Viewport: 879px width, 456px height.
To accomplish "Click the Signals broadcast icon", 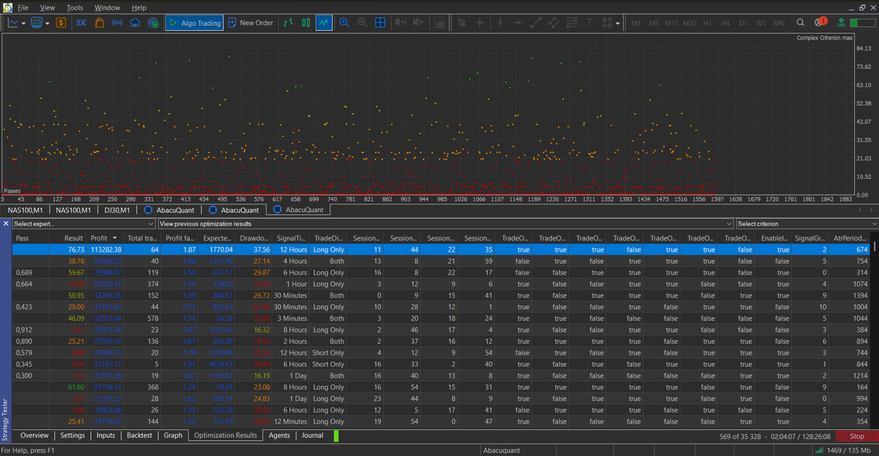I will [117, 23].
